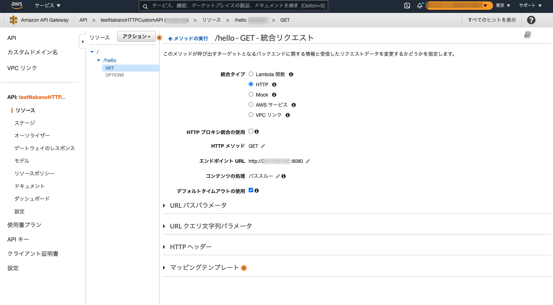Screen dimensions: 553x305
Task: Enable HTTP プロキシ統合の使用 checkbox
Action: tap(251, 131)
